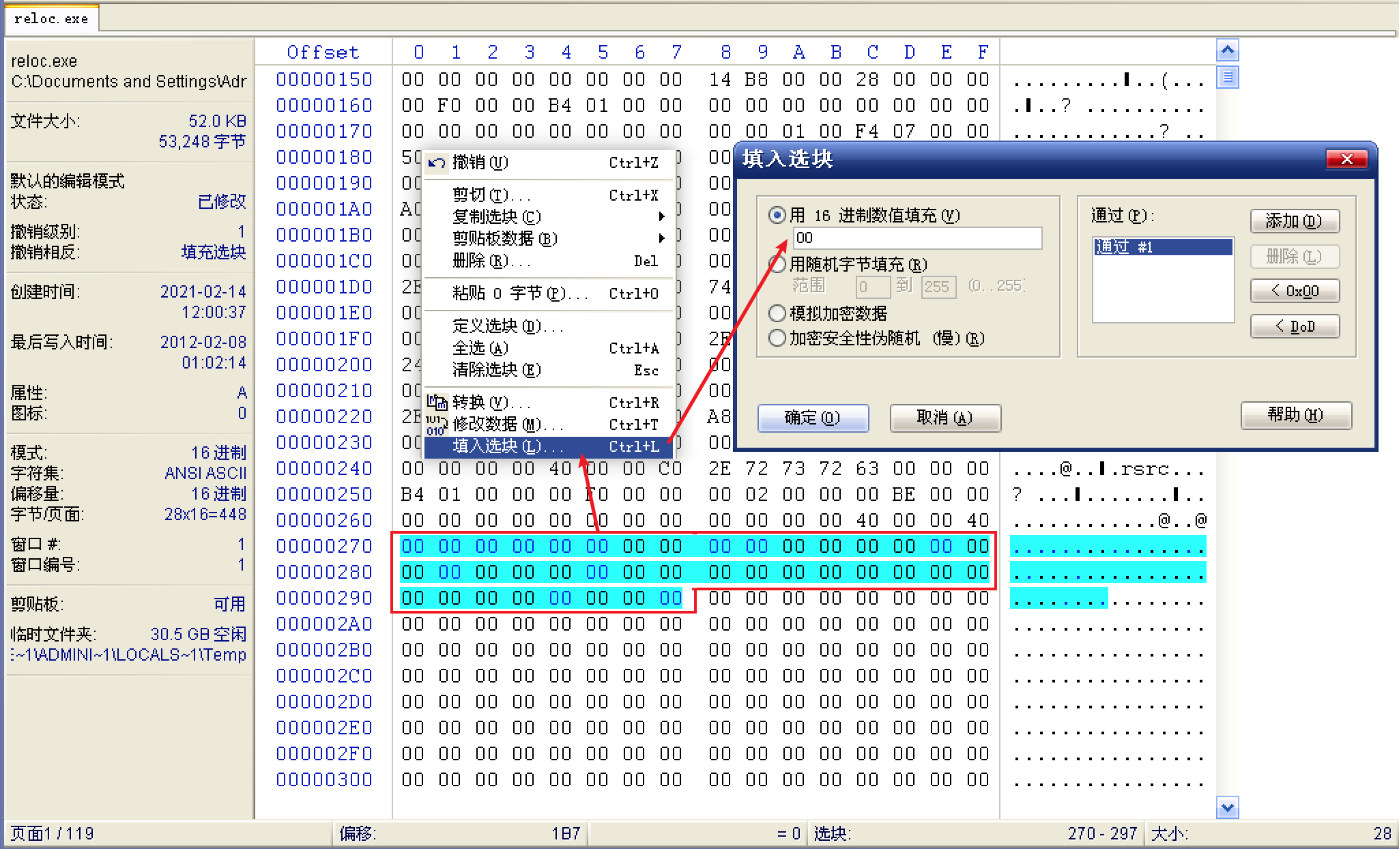Click the list icon below the scrollbar arrow
Viewport: 1399px width, 849px height.
pyautogui.click(x=1227, y=77)
